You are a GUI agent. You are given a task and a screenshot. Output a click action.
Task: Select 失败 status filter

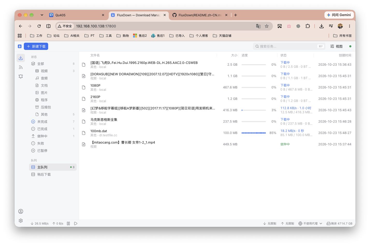[53, 143]
